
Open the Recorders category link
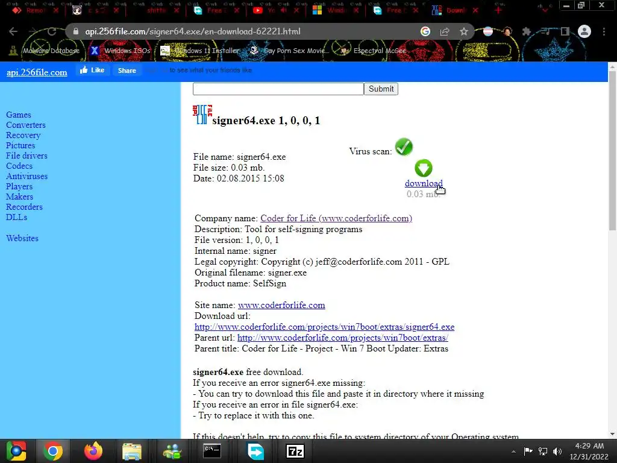[24, 207]
